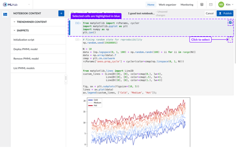Choose the List PMML models snippet
The image size is (237, 148).
point(24,68)
